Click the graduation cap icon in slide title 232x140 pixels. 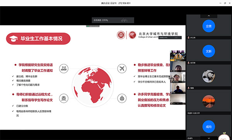14,39
